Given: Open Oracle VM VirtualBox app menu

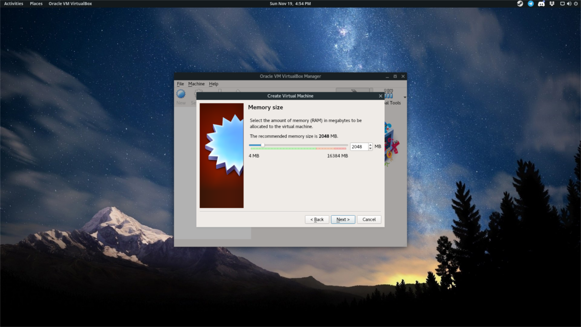Looking at the screenshot, I should point(70,3).
